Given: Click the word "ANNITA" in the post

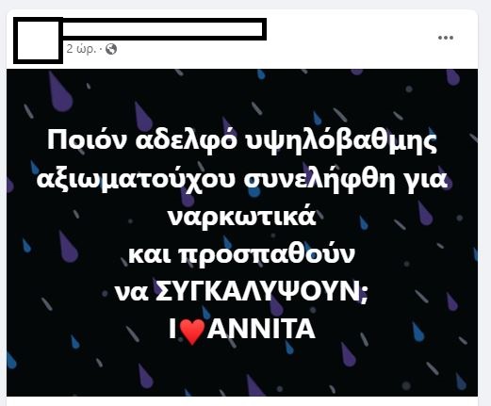Looking at the screenshot, I should tap(261, 329).
